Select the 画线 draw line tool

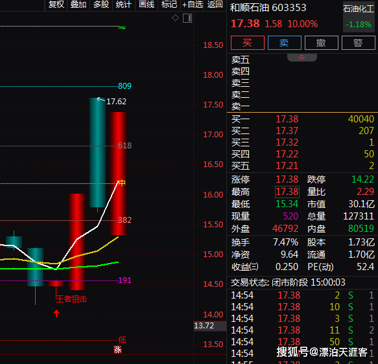point(147,5)
